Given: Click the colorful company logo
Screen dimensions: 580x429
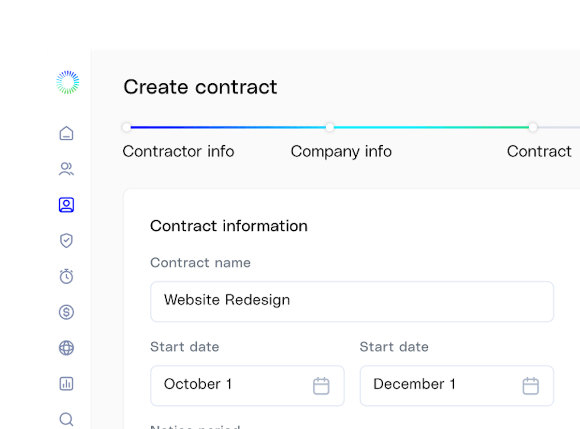Looking at the screenshot, I should 67,82.
